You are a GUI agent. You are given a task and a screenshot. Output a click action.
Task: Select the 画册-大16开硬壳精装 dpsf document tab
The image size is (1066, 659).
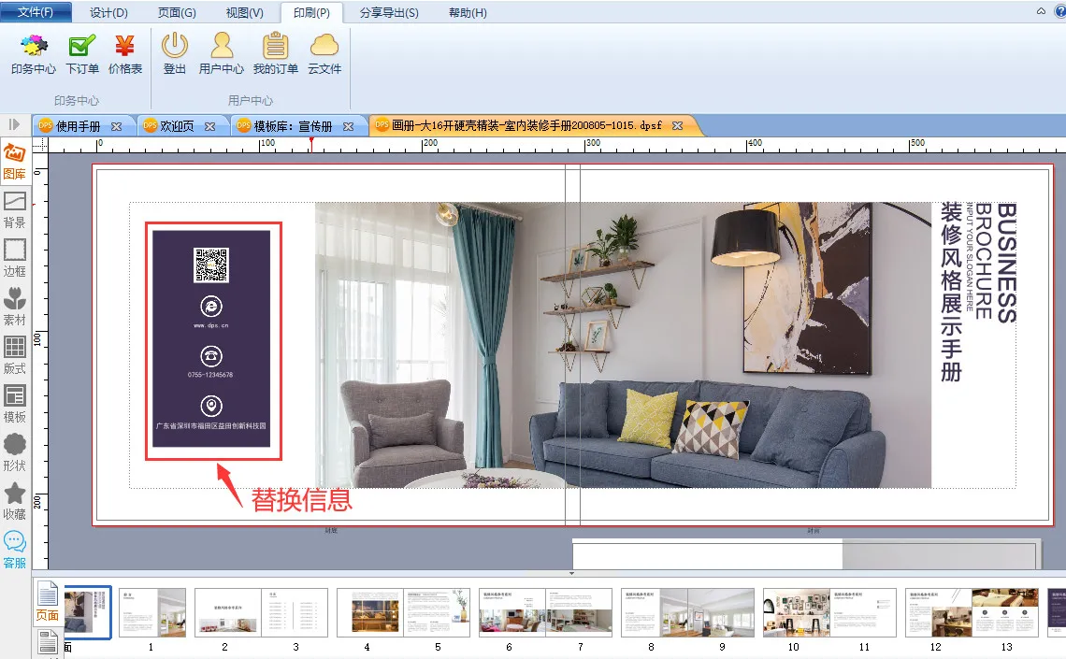click(x=526, y=125)
